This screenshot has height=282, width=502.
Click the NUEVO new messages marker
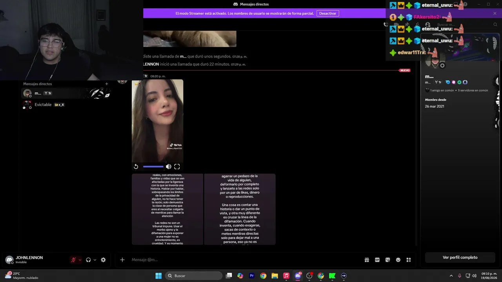[x=405, y=70]
